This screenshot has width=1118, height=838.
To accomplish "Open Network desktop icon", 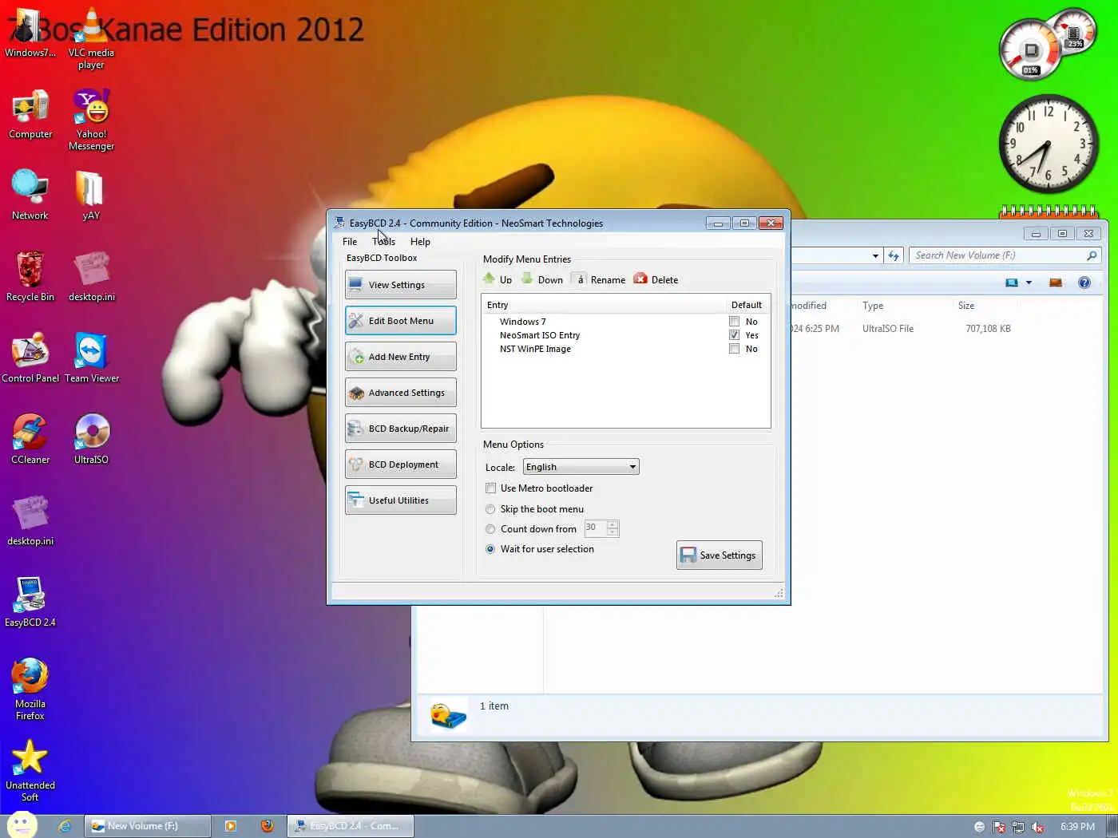I will point(30,196).
